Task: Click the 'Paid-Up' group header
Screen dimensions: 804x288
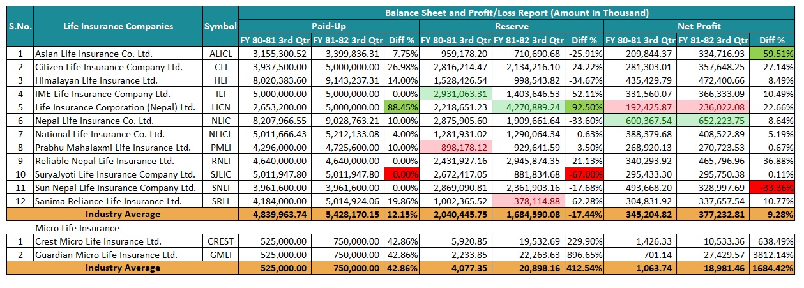Action: [x=329, y=26]
